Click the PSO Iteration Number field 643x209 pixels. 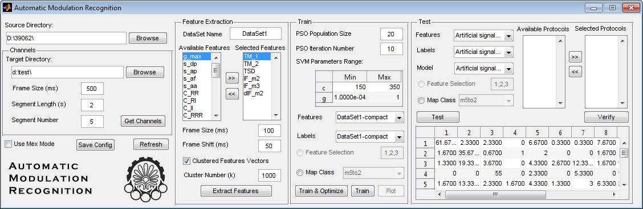point(391,49)
